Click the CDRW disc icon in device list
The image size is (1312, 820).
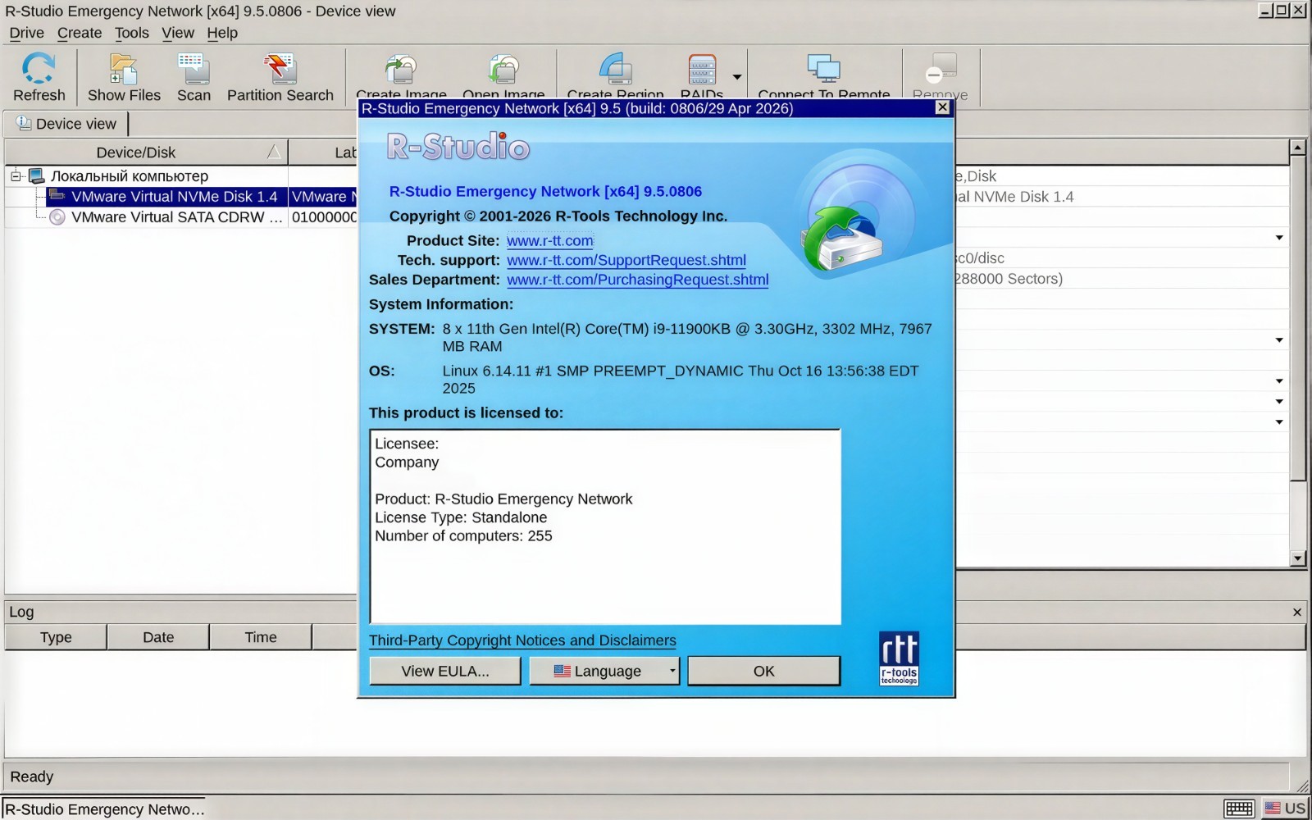tap(57, 217)
